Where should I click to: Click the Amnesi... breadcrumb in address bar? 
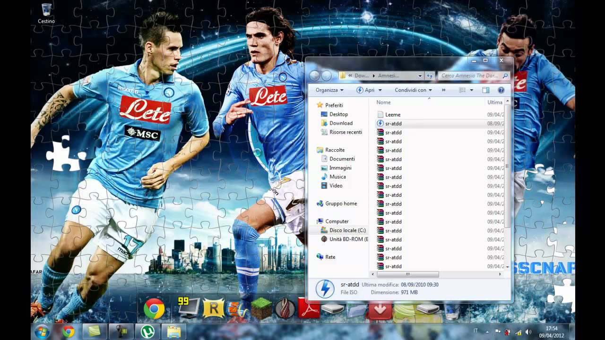tap(389, 76)
